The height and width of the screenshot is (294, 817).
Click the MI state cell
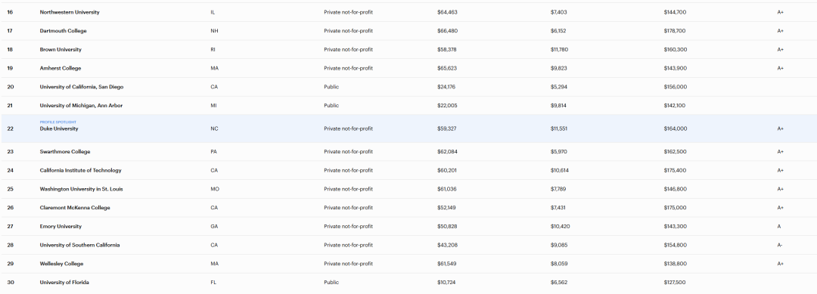tap(213, 106)
